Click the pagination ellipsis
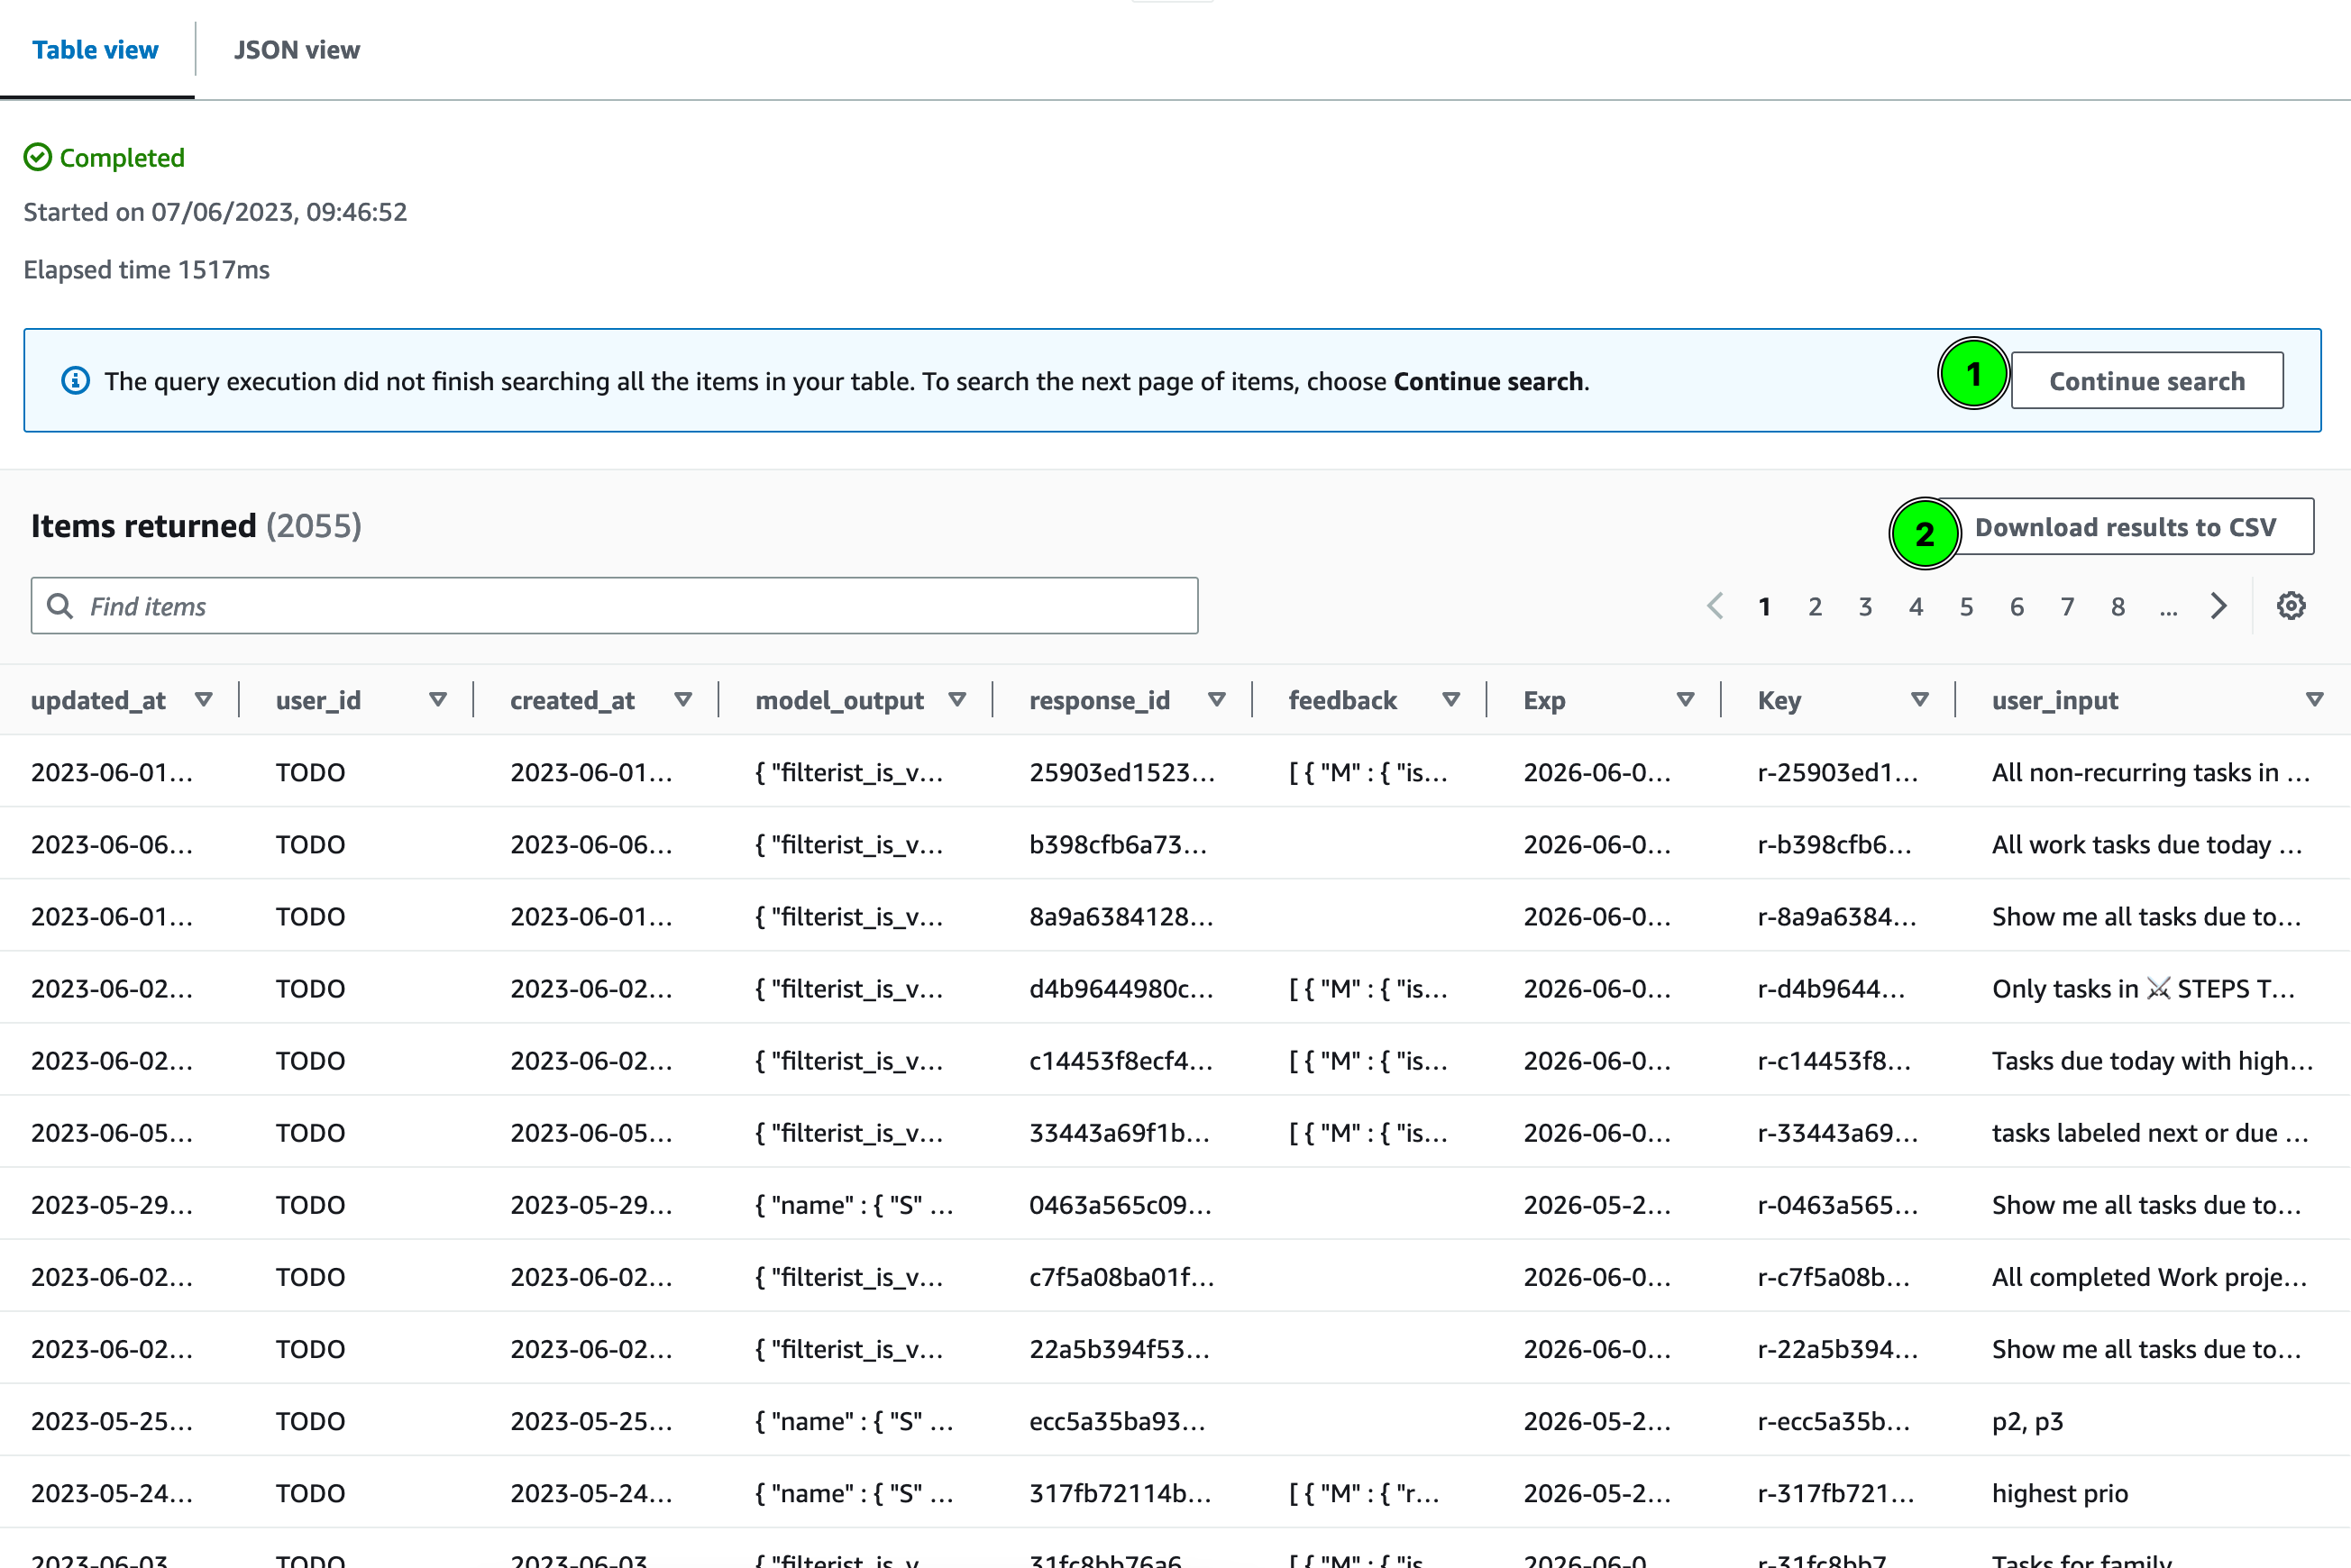Viewport: 2351px width, 1568px height. [x=2168, y=605]
